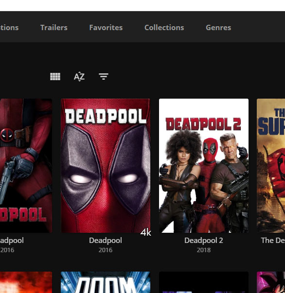This screenshot has width=285, height=293.
Task: Switch to the Trailers tab
Action: point(54,28)
